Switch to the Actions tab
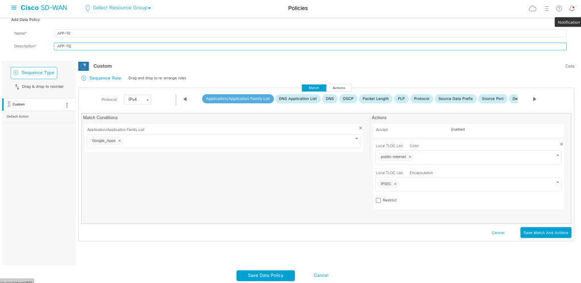This screenshot has width=581, height=283. [338, 88]
